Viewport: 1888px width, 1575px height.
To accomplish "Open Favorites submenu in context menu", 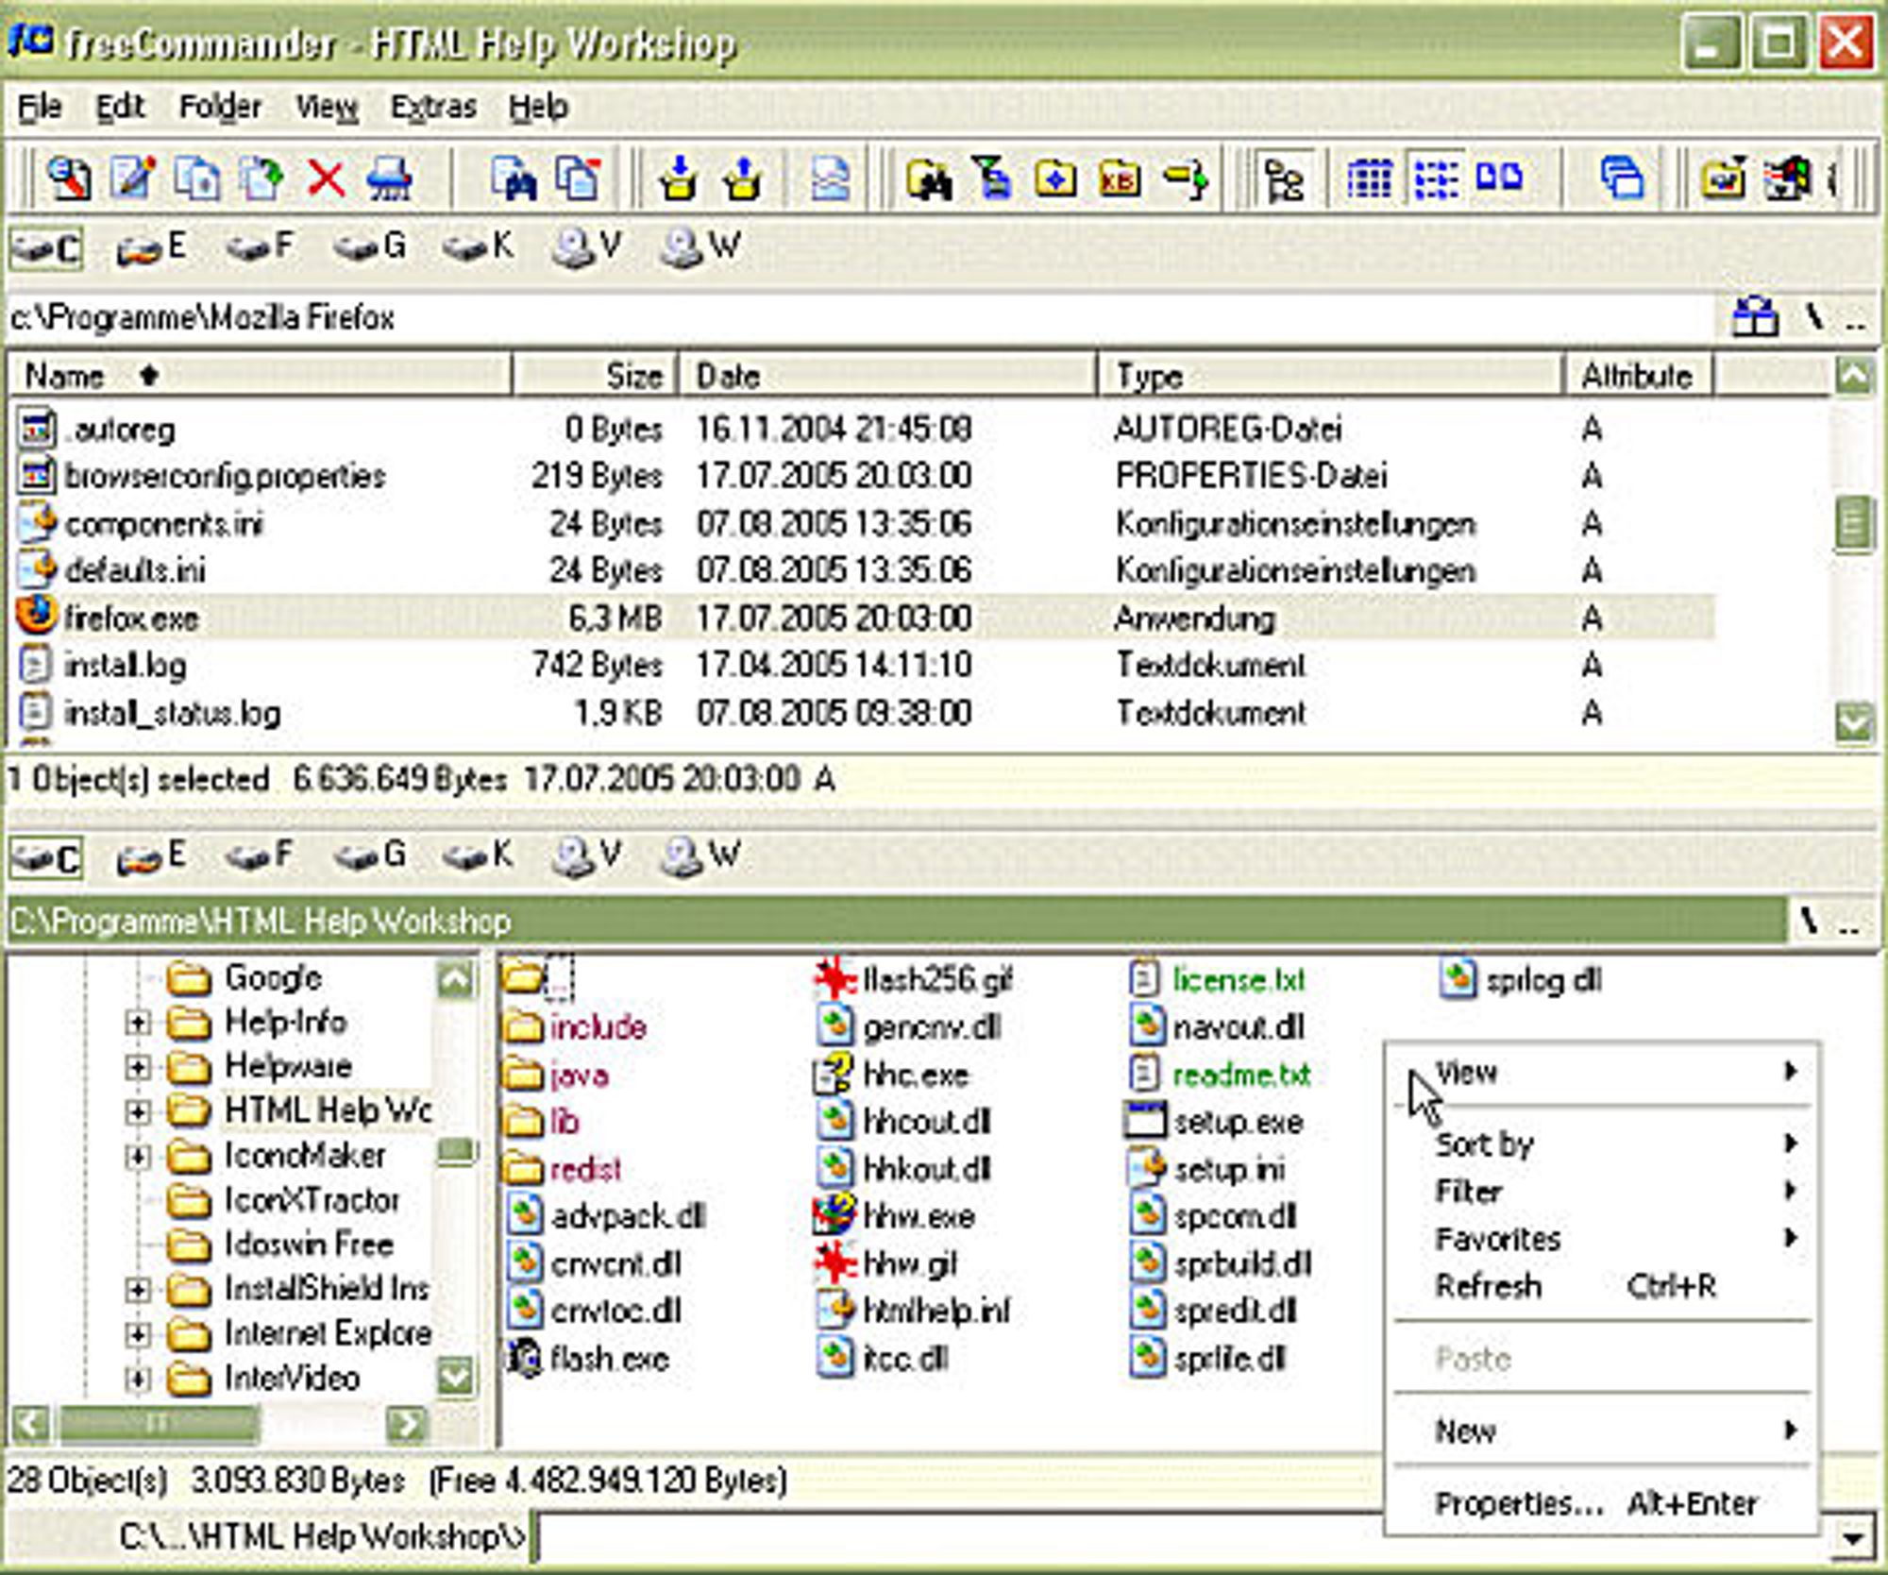I will coord(1602,1239).
